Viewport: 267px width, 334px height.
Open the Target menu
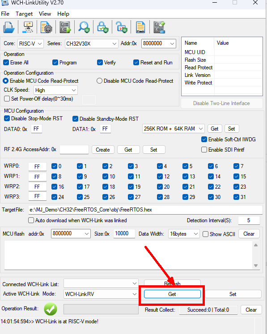pos(24,14)
